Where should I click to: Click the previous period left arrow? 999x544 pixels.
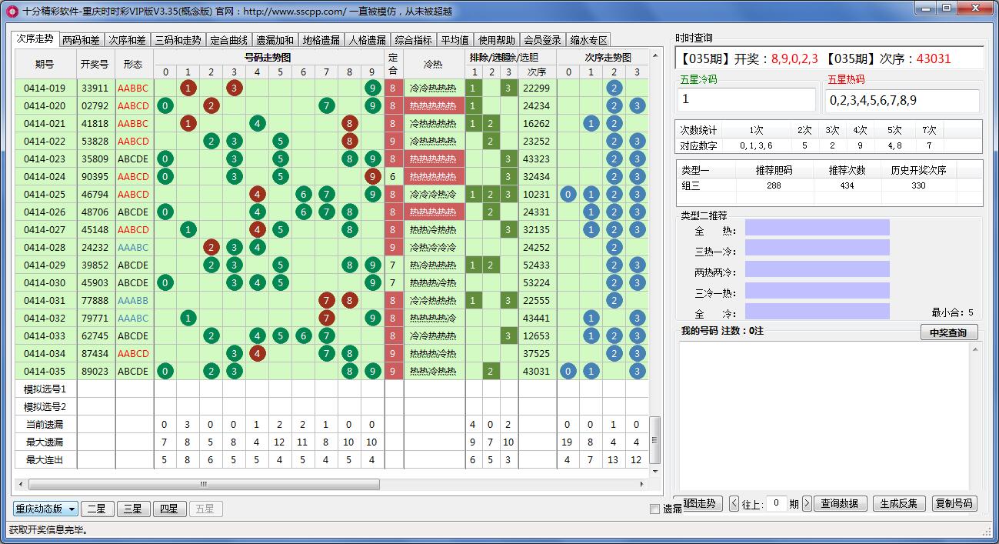coord(734,504)
